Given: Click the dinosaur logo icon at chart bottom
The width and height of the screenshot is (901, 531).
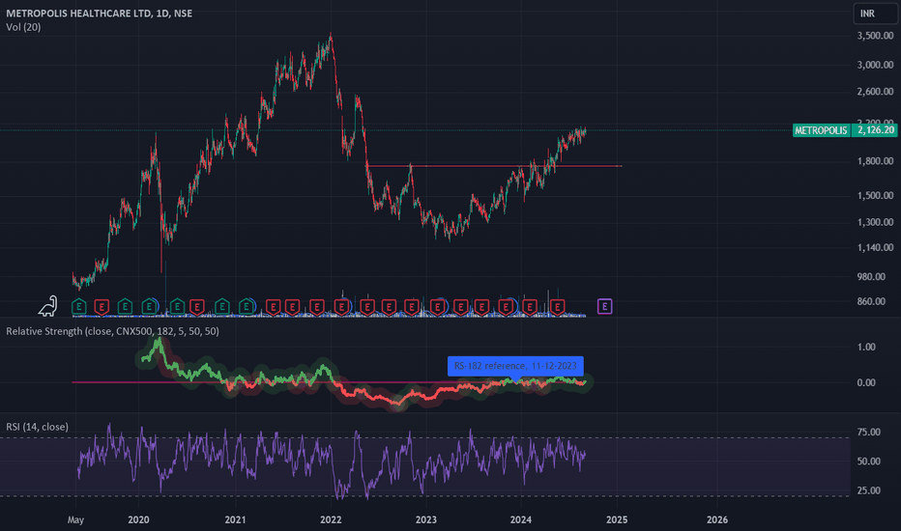Looking at the screenshot, I should pos(48,306).
